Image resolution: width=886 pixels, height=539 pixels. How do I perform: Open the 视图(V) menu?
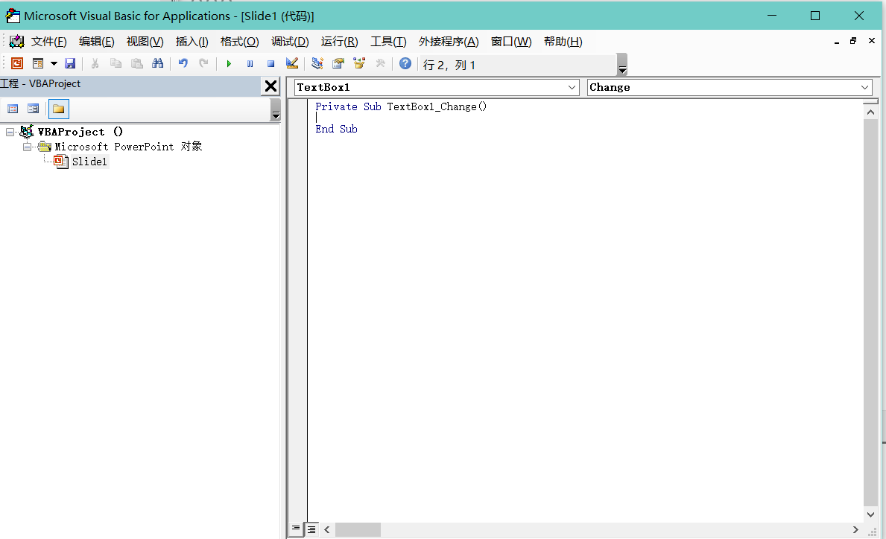click(145, 42)
